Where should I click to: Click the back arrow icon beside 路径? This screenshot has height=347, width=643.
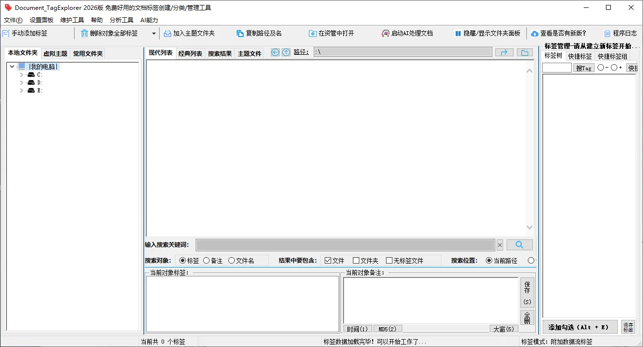coord(275,52)
